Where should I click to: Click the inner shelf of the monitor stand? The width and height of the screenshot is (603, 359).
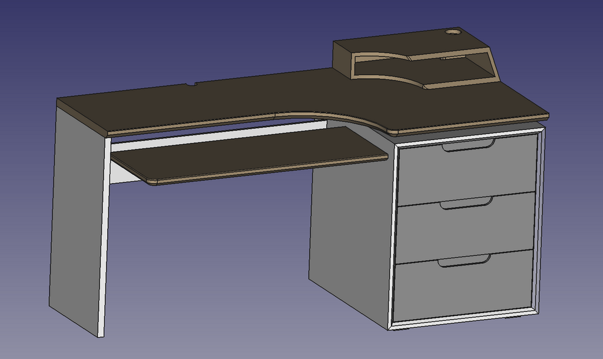459,75
